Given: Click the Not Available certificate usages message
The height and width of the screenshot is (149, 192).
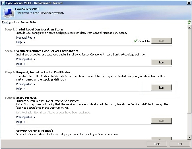Looking at the screenshot, I should click(x=53, y=113).
